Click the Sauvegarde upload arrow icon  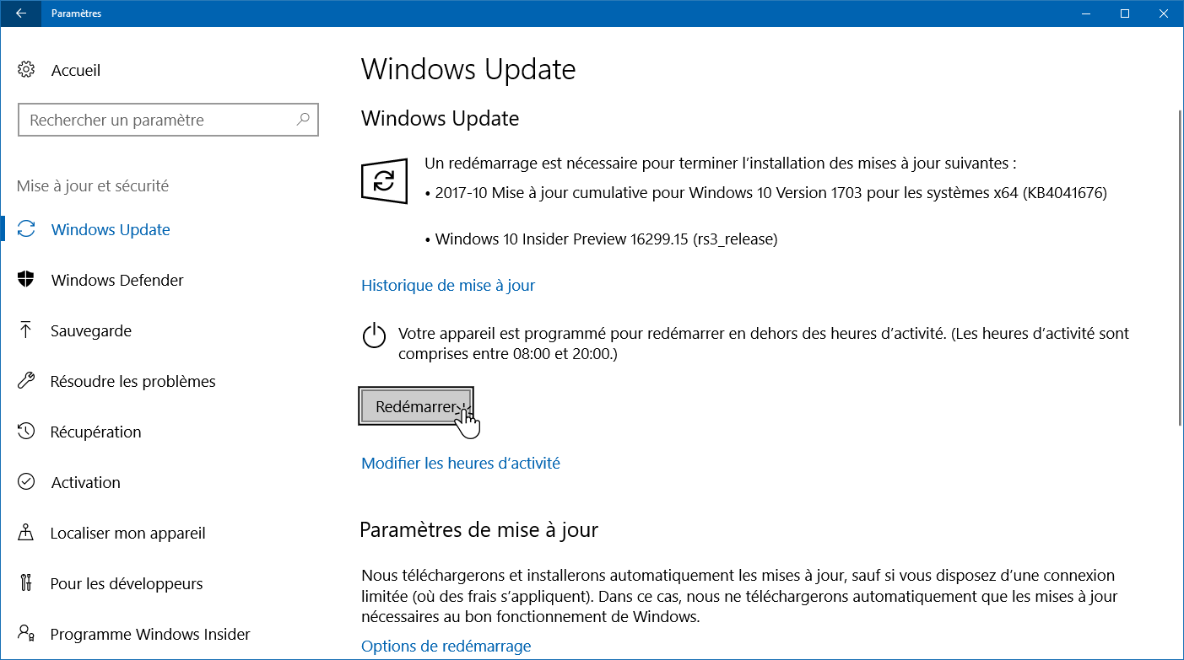(x=26, y=330)
